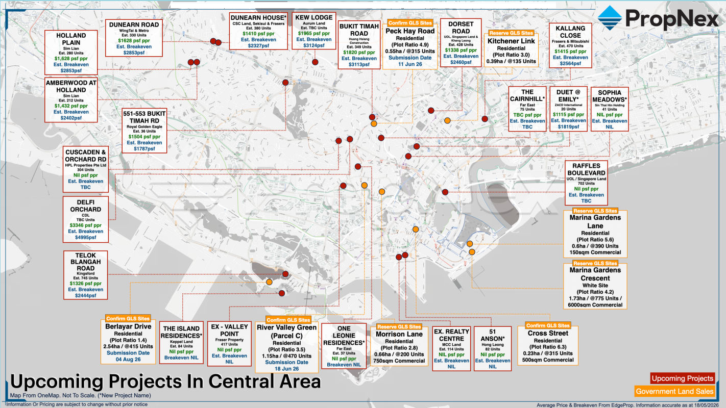
Task: Select the DUET @ EMILY* card title
Action: click(x=568, y=96)
